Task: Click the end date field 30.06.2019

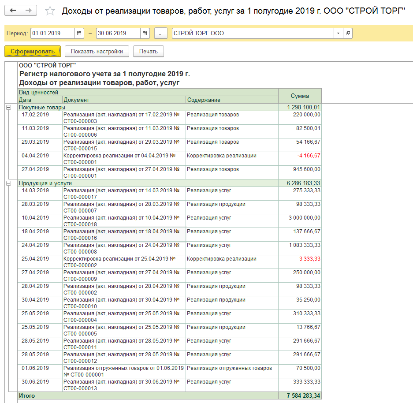Action: [x=118, y=34]
